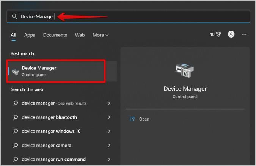This screenshot has height=166, width=256.
Task: Click search icon beside 'device manager bluetooth'
Action: (16, 117)
